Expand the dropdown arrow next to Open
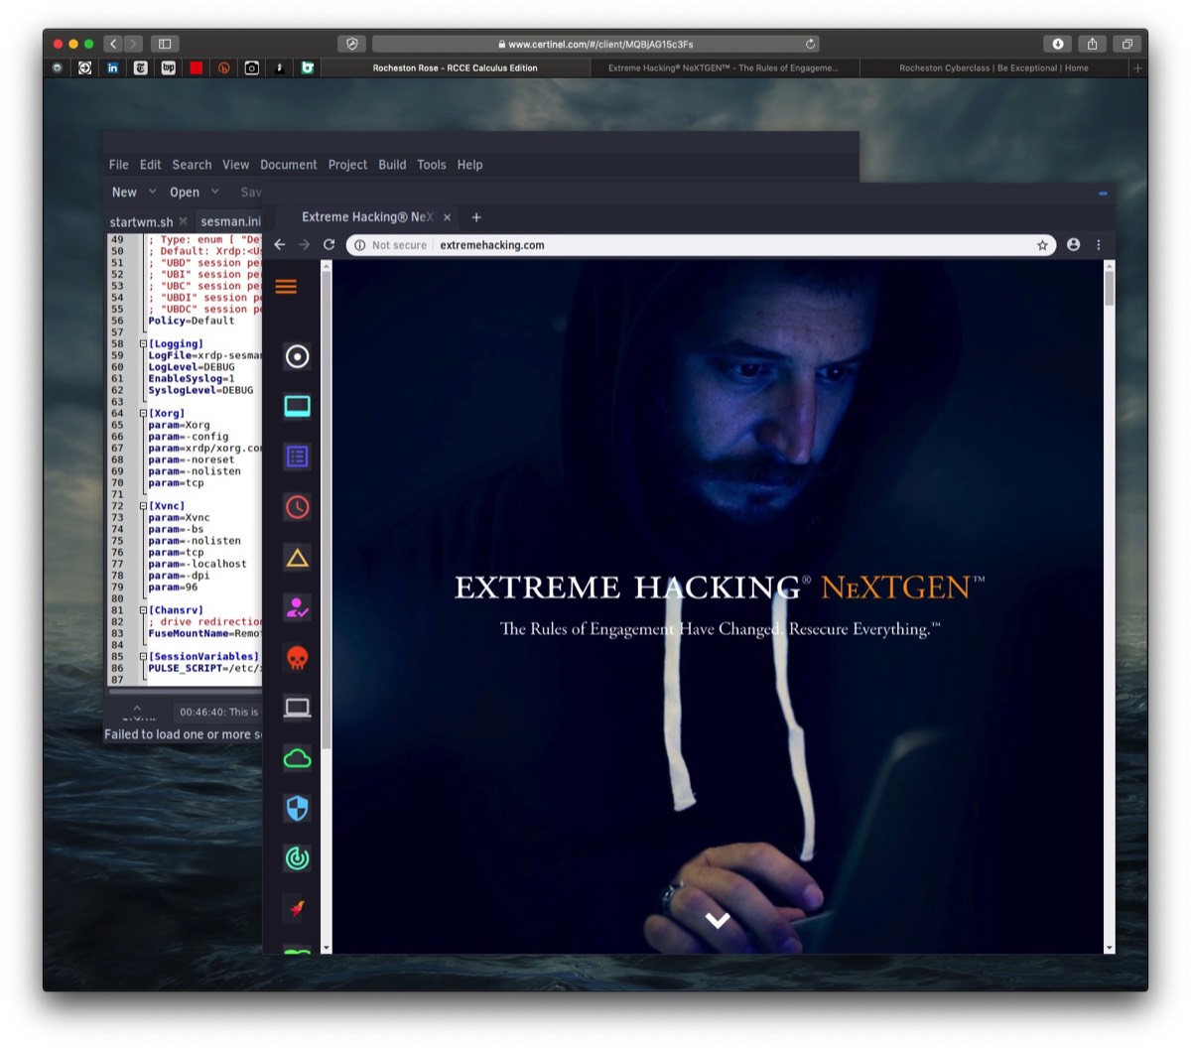Viewport: 1191px width, 1048px height. (x=215, y=192)
